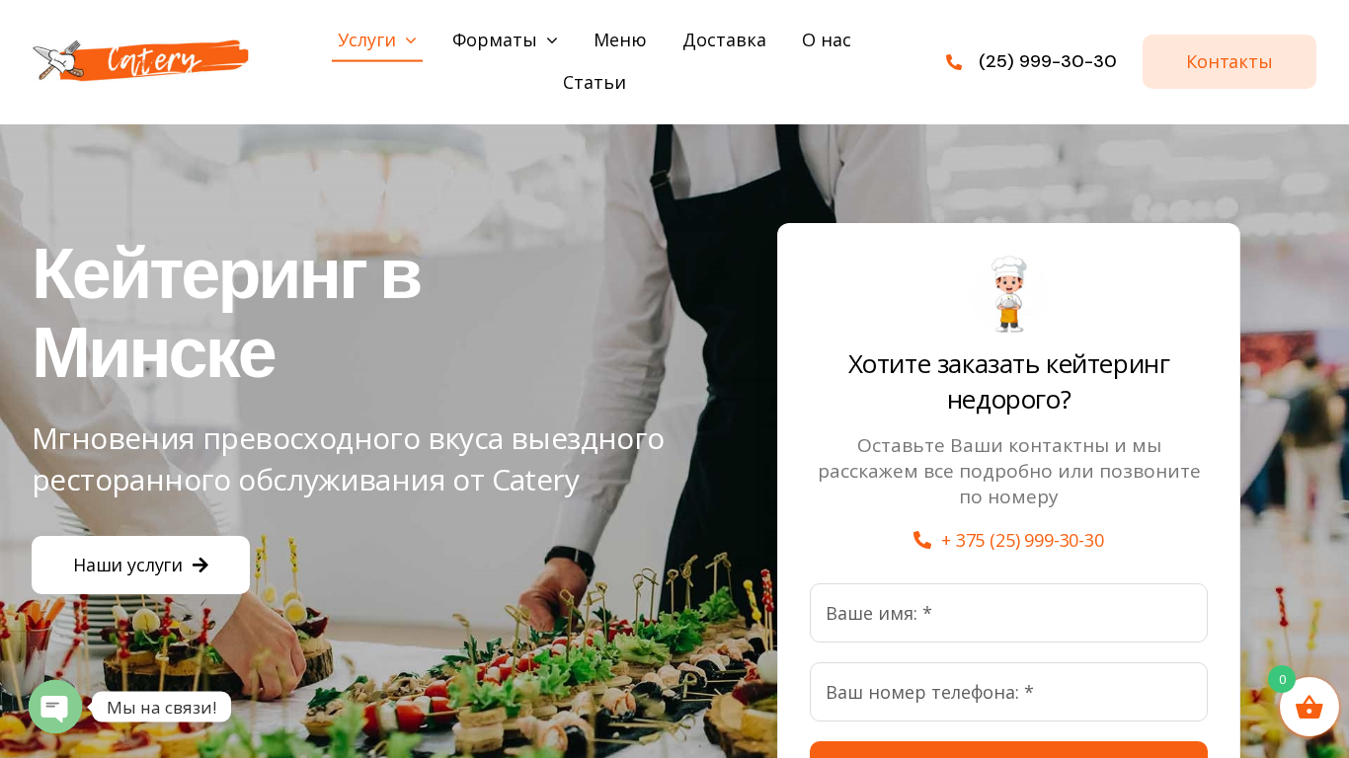
Task: Click the Контакты button
Action: [1230, 62]
